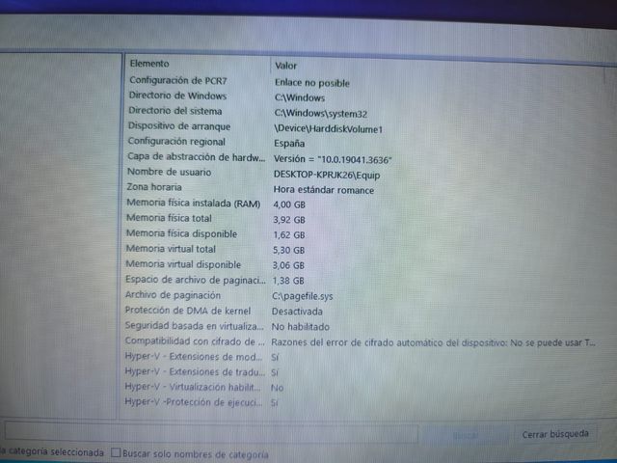Select the 'Nombre de usuario' row
617x463 pixels.
[x=170, y=173]
